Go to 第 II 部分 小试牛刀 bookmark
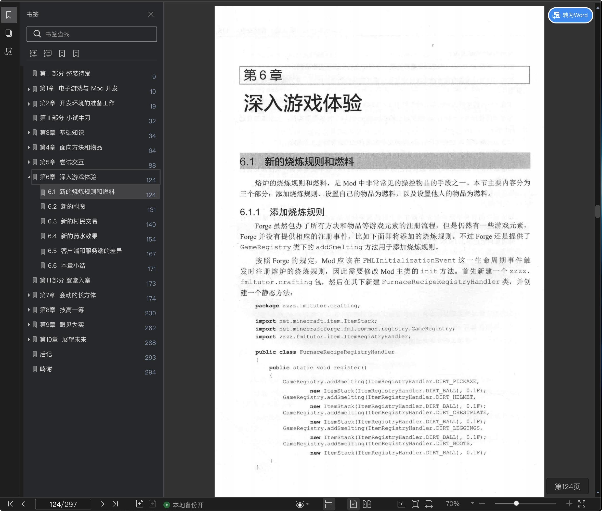This screenshot has height=511, width=602. [65, 118]
